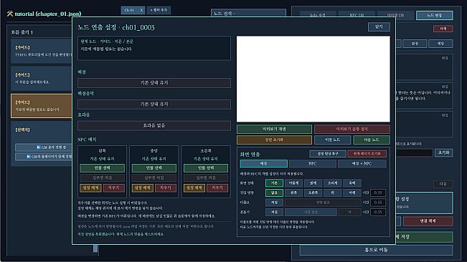467x262 pixels.
Task: Click 인물 선택 for the 중앙 NPC slot
Action: coord(154,168)
